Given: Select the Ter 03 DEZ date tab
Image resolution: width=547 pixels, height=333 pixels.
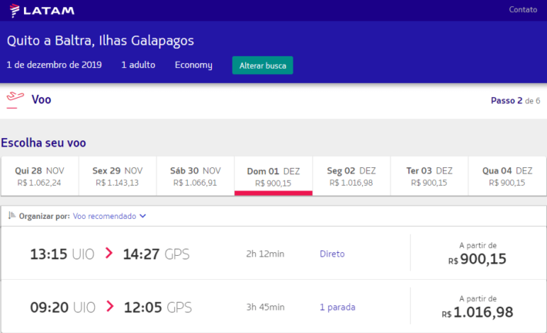Looking at the screenshot, I should click(429, 177).
